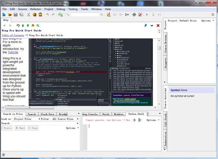The height and width of the screenshot is (159, 218).
Task: Go back in Help with the left arrow
Action: click(4, 26)
